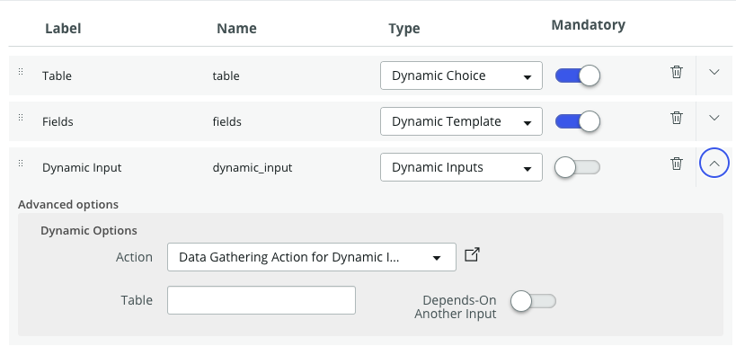Open the Dynamic Inputs type dropdown
Image resolution: width=736 pixels, height=346 pixels.
point(461,167)
